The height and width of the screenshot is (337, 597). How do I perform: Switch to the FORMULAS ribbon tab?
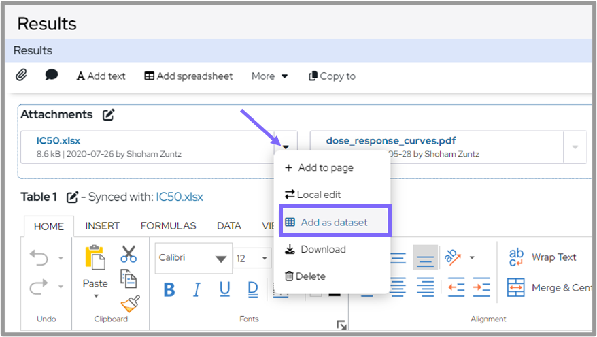tap(168, 226)
